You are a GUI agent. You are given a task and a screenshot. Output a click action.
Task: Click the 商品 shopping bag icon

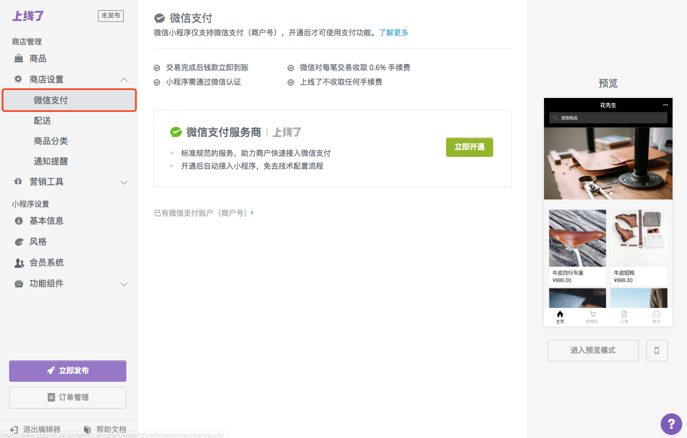coord(19,58)
